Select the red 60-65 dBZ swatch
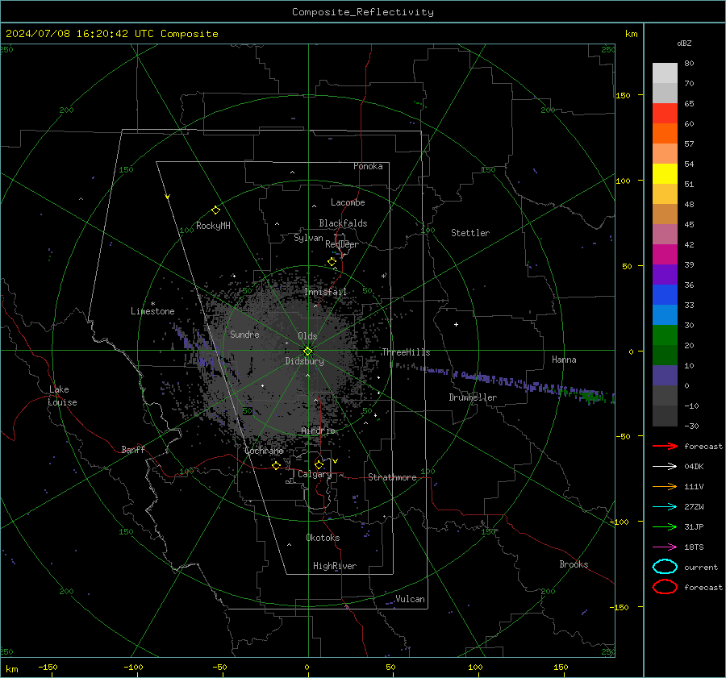726x678 pixels. [665, 114]
